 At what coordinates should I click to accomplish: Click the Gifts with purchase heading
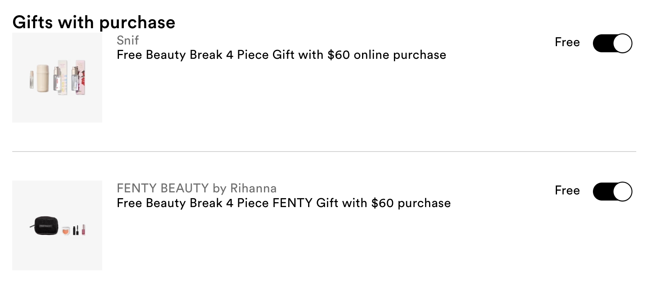(x=94, y=22)
